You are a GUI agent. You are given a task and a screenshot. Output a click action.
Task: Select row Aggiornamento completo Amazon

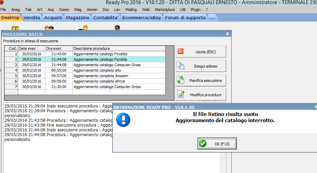85,76
